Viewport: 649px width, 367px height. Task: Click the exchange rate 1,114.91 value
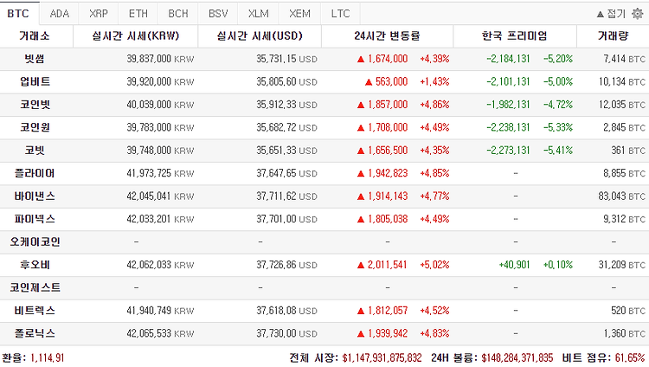click(48, 357)
